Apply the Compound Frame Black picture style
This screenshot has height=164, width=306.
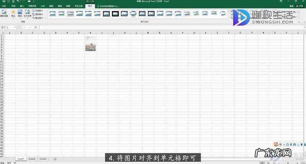[142, 13]
